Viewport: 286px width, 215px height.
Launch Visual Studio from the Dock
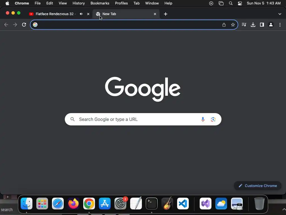pyautogui.click(x=206, y=204)
